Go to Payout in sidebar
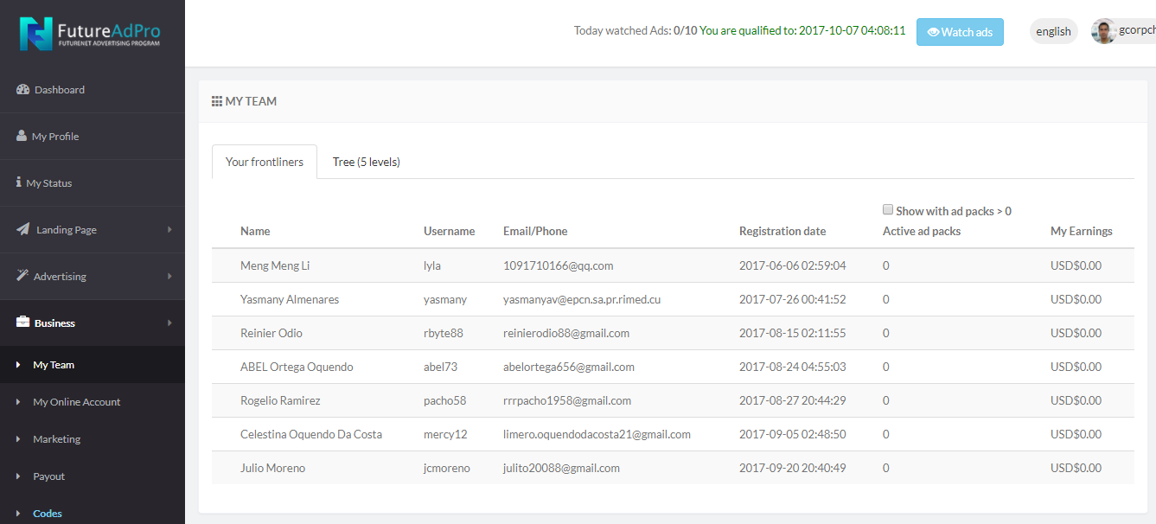The width and height of the screenshot is (1156, 524). pos(48,476)
